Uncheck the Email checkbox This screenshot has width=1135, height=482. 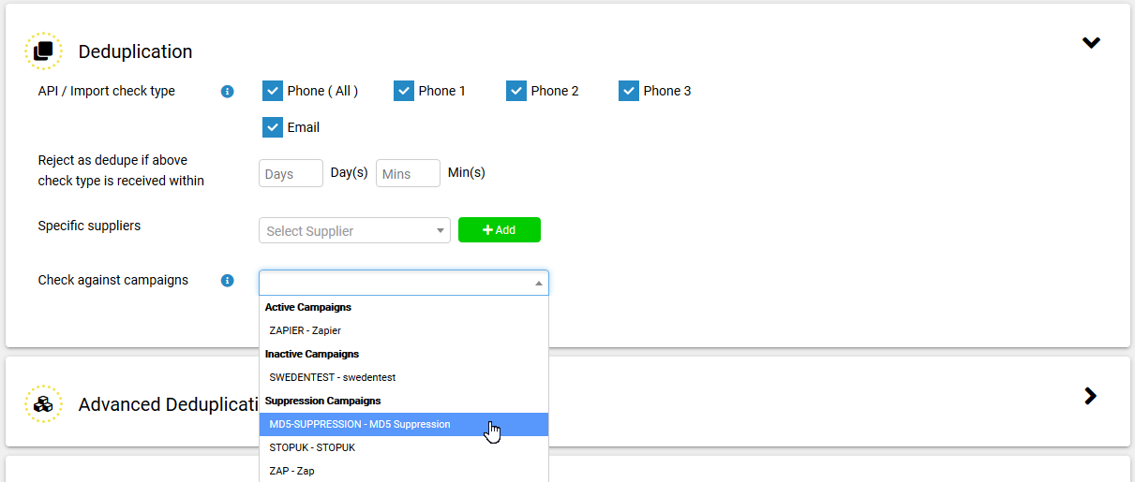[x=273, y=127]
